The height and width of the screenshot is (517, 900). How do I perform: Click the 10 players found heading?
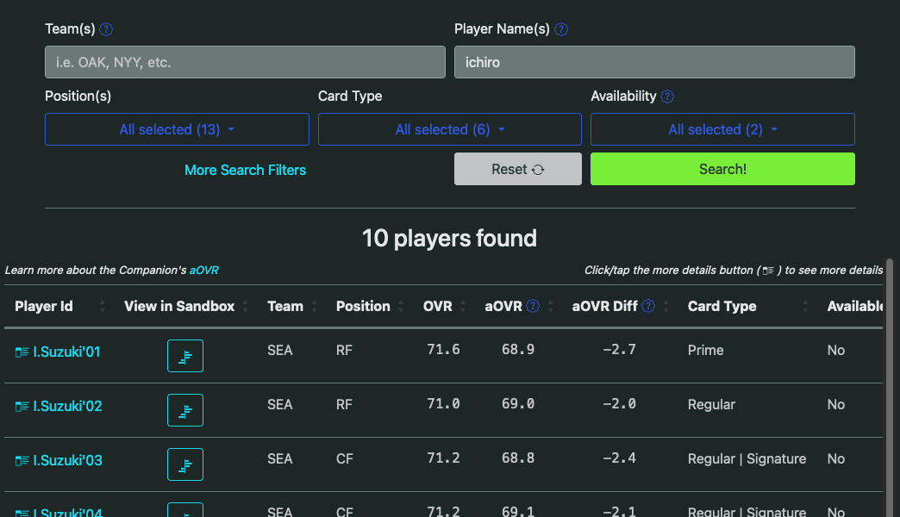click(x=449, y=238)
